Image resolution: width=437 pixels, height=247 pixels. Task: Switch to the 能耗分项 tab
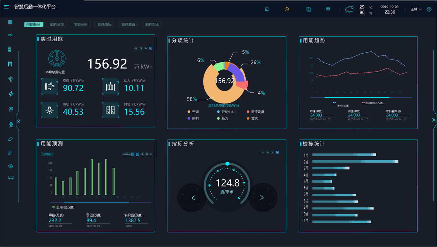57,25
